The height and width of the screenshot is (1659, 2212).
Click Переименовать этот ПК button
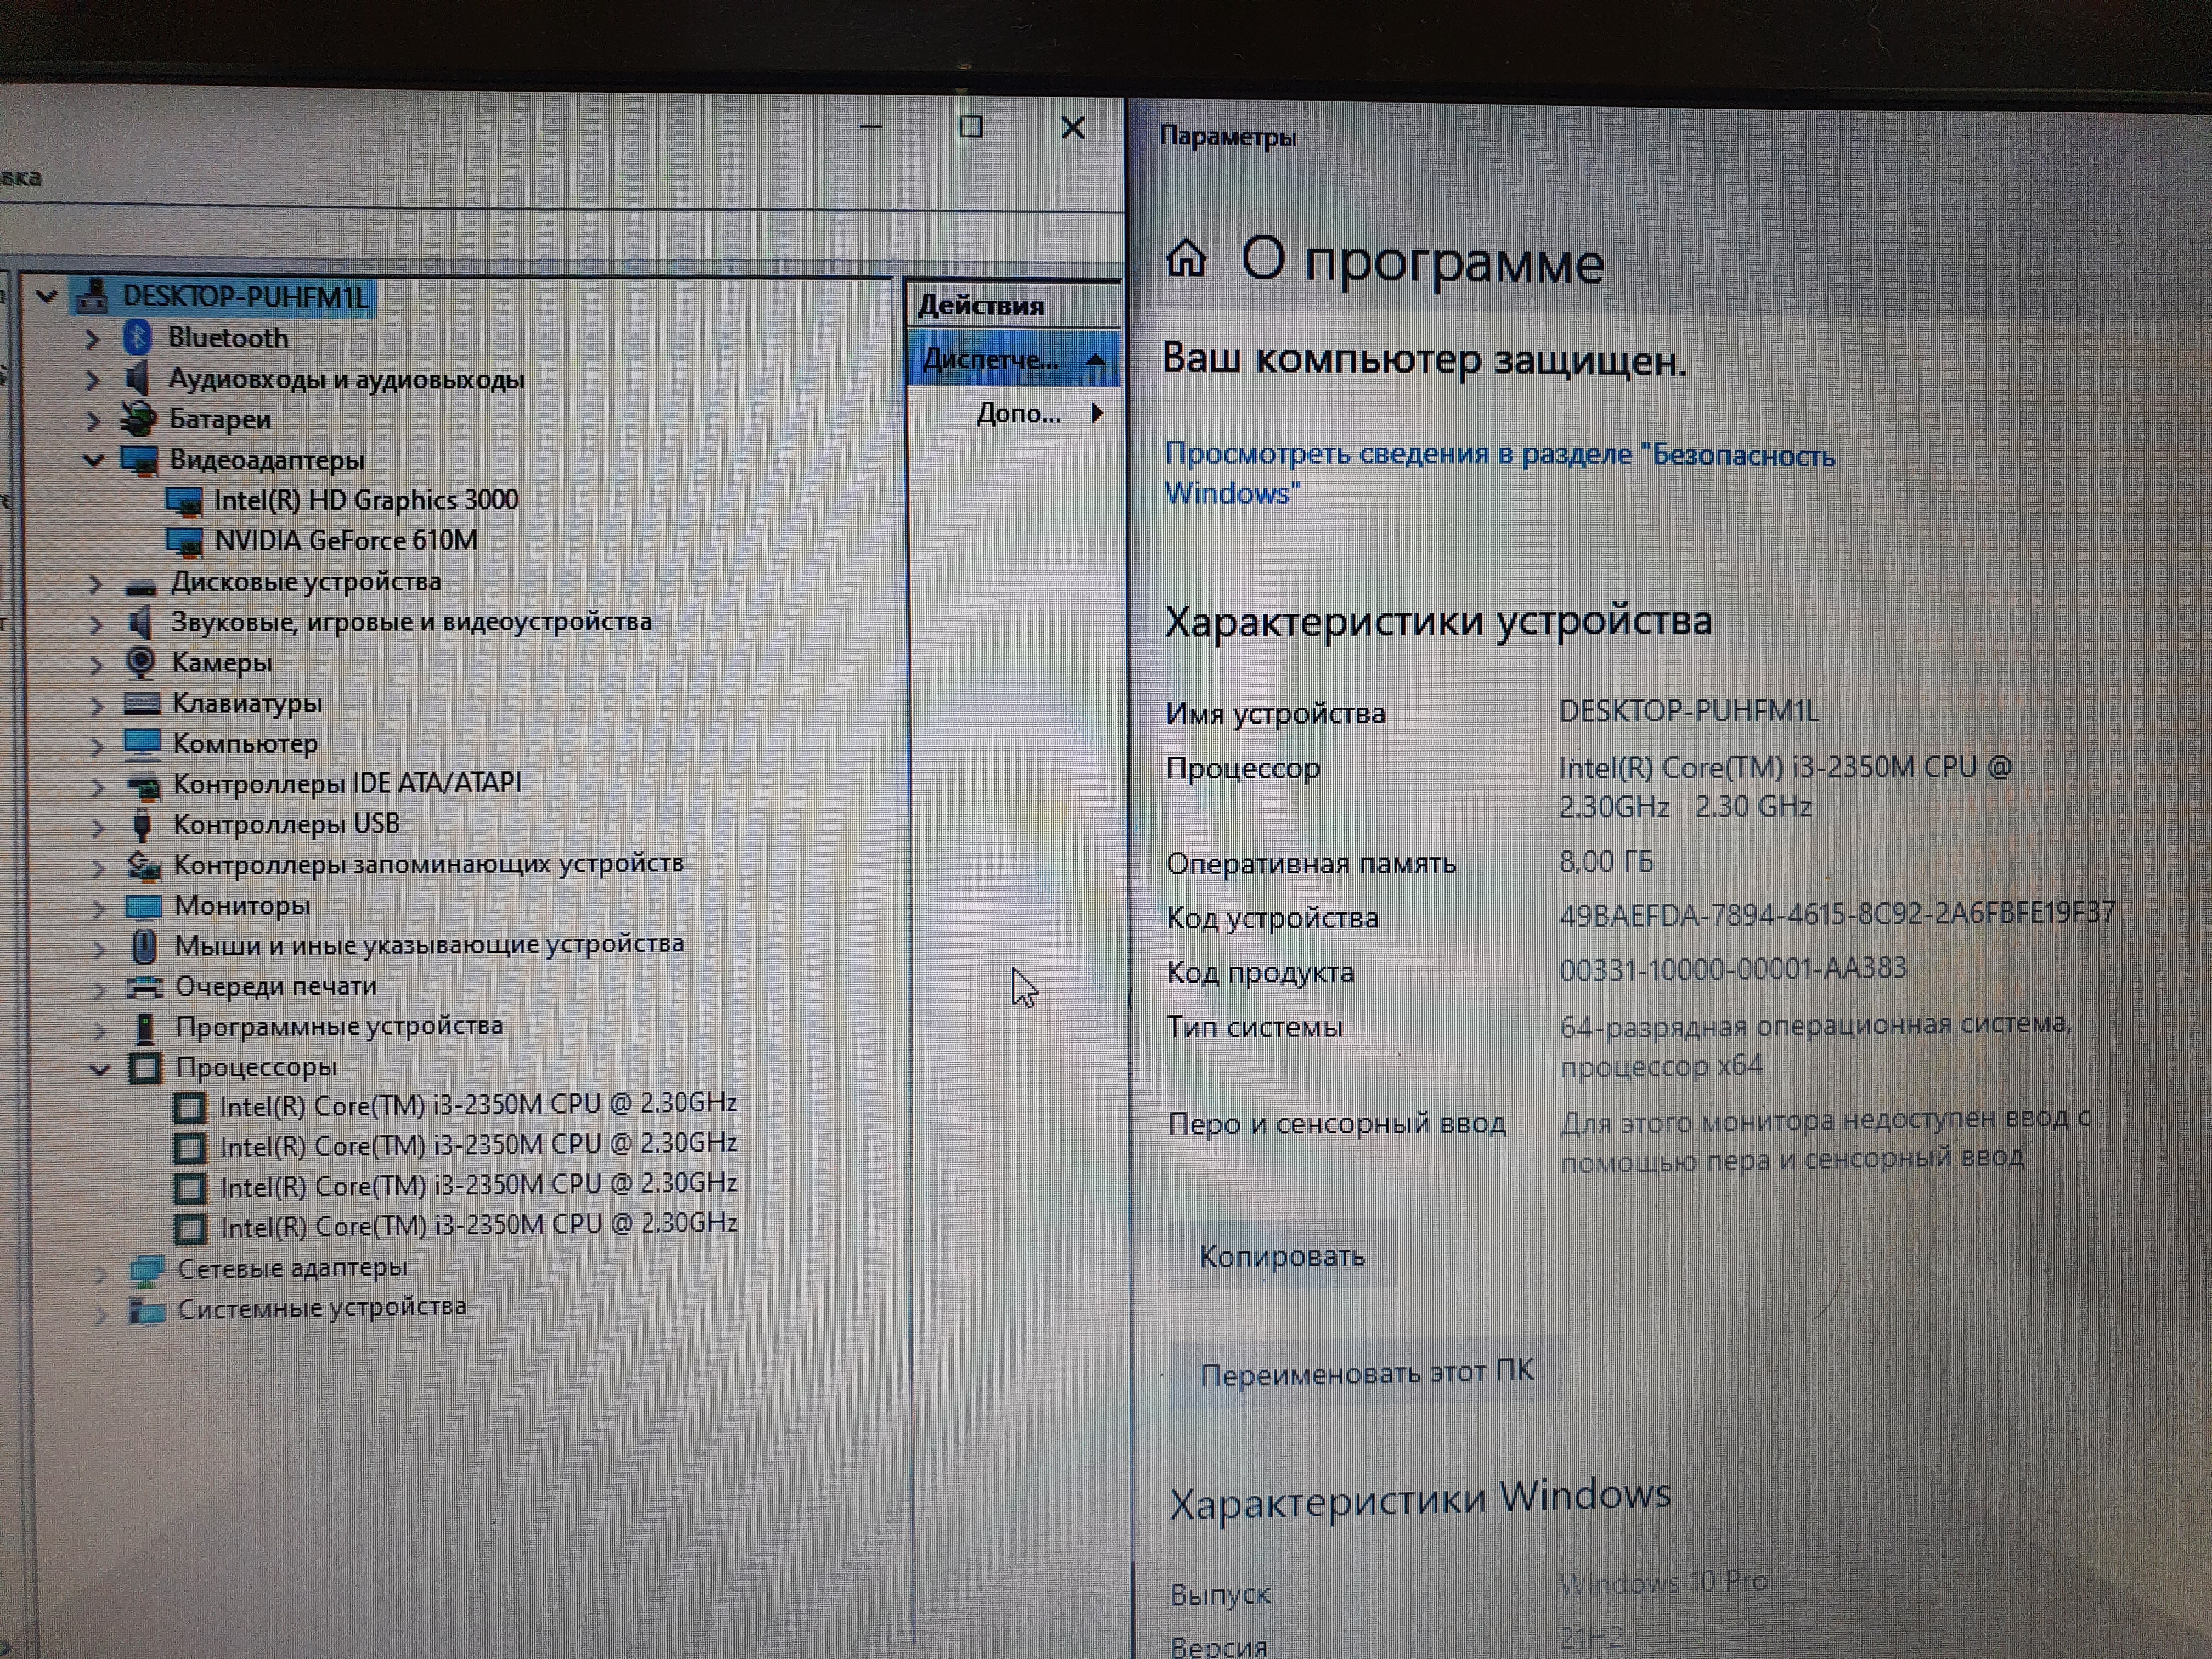[1366, 1373]
